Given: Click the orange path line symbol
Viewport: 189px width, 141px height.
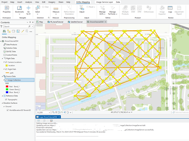Looking at the screenshot, I should click(7, 73).
